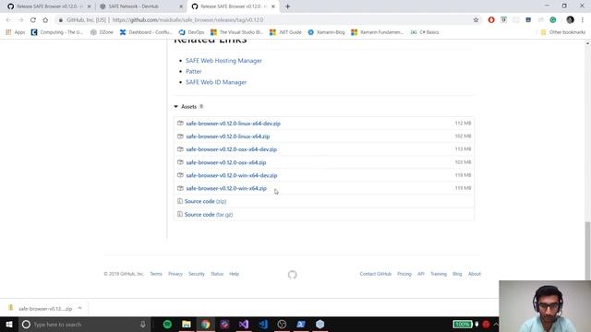
Task: Open Blog footer link
Action: click(x=457, y=274)
